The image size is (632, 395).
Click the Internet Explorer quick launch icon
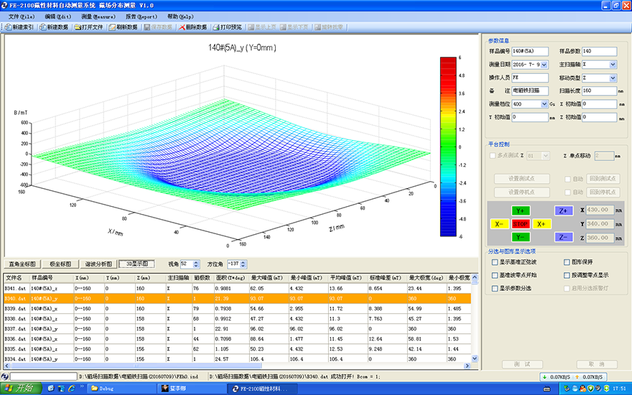(x=72, y=389)
